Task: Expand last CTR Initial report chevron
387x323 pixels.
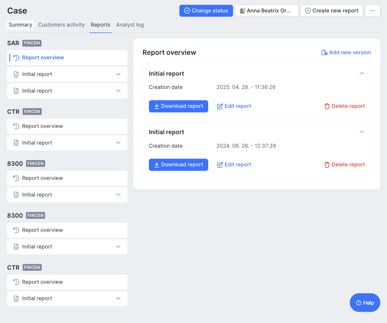Action: [118, 298]
